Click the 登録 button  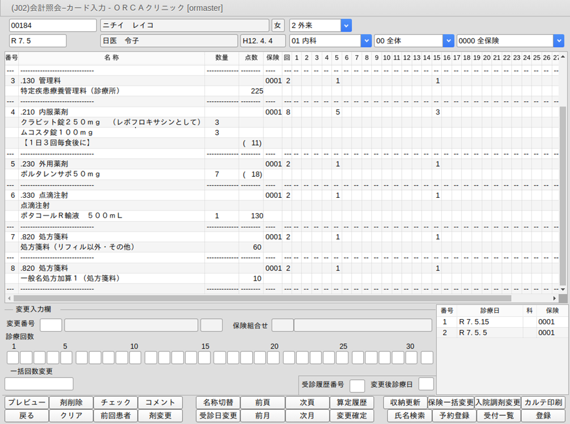point(543,415)
